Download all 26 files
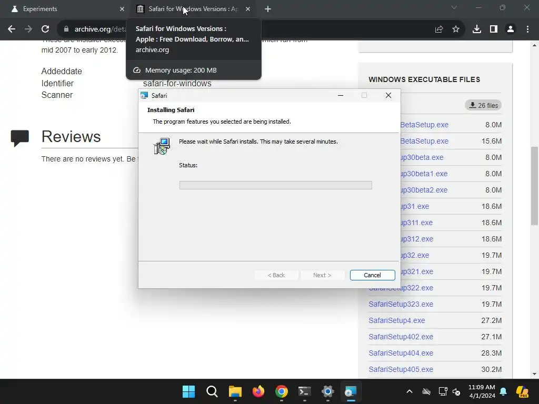This screenshot has height=404, width=539. click(483, 105)
